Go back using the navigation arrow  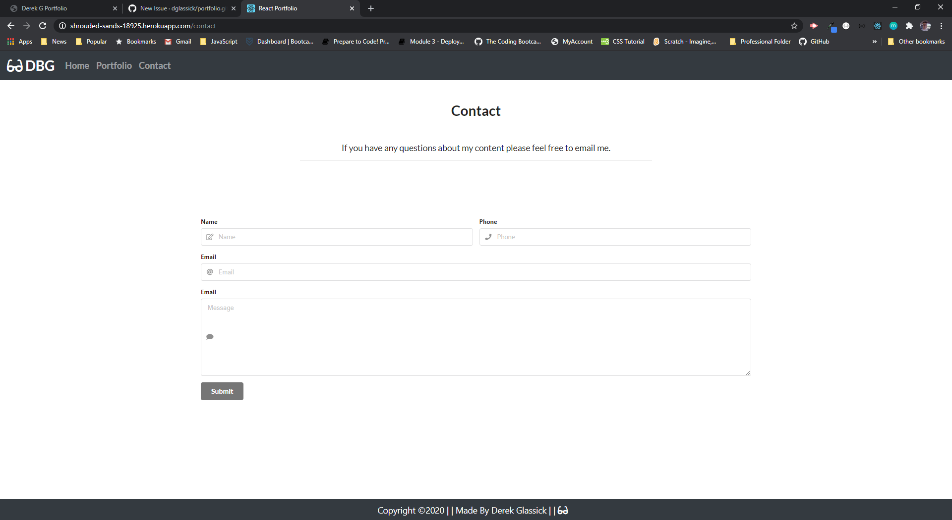coord(10,26)
